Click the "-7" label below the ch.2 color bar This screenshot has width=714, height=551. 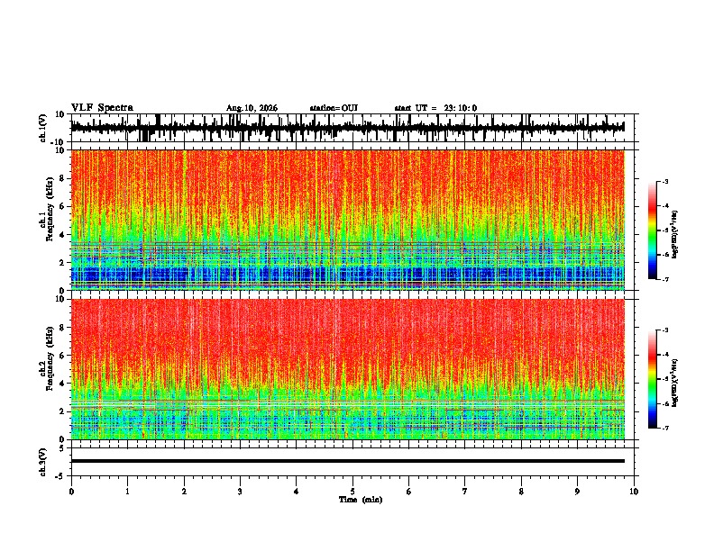[664, 428]
